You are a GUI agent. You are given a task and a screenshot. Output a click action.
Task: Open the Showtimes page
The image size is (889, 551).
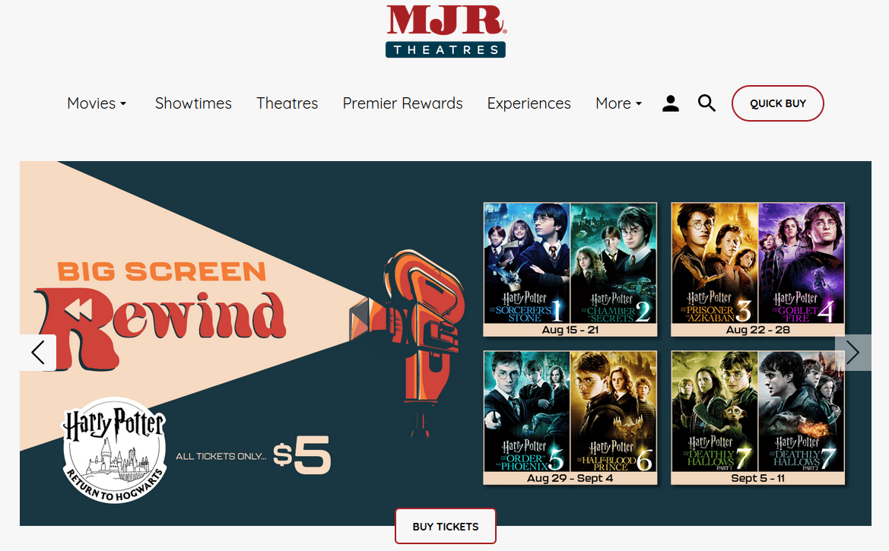193,103
